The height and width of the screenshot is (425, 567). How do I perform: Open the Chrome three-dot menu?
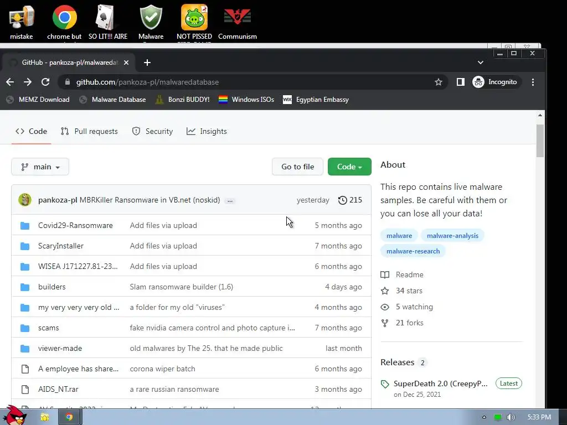pyautogui.click(x=533, y=82)
